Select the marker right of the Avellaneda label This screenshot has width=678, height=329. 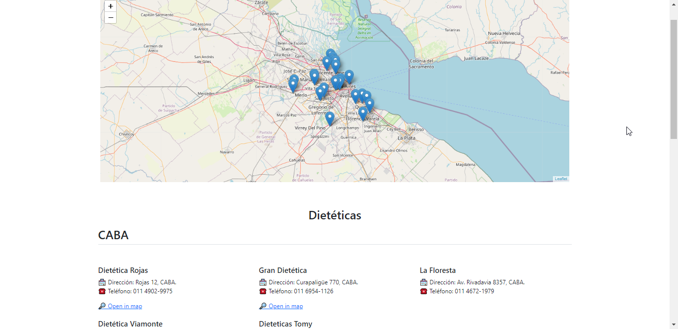click(x=355, y=96)
